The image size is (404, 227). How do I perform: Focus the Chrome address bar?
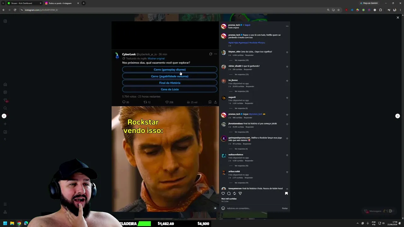[x=173, y=10]
